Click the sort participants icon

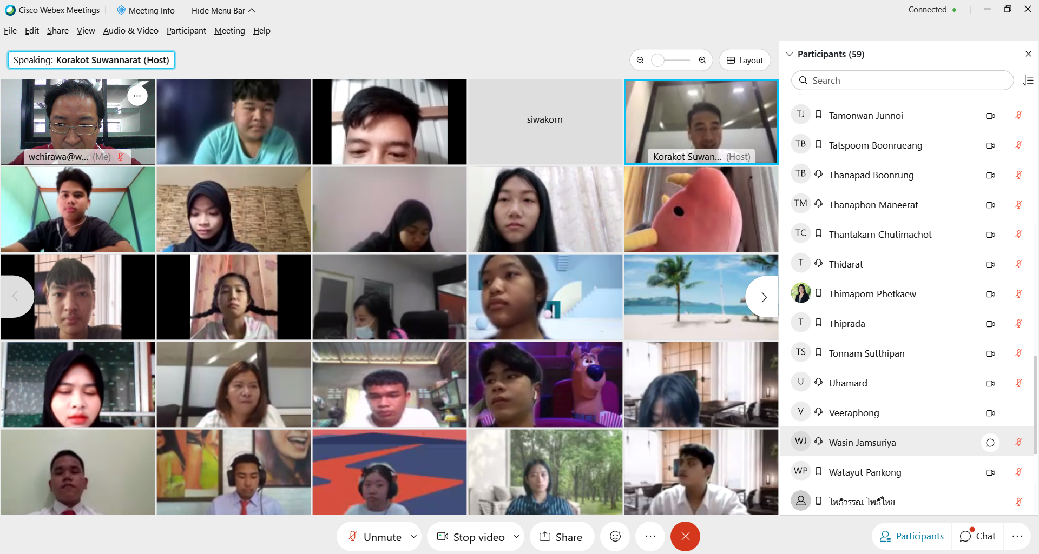[1028, 81]
